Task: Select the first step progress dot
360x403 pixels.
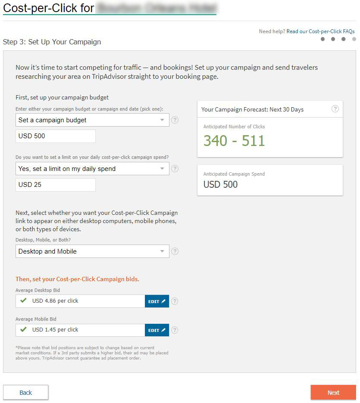Action: pos(323,39)
